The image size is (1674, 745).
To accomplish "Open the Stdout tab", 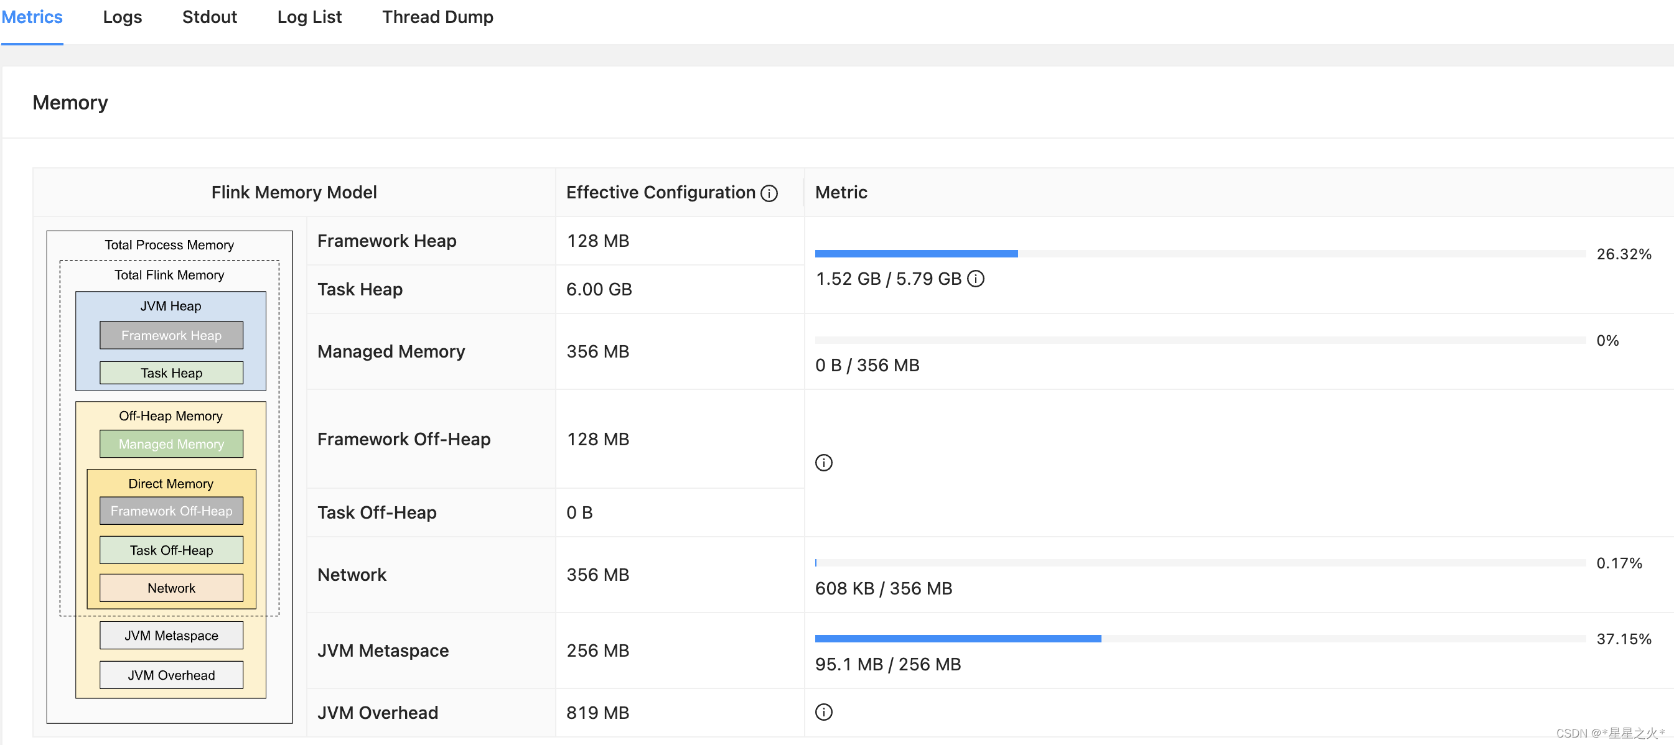I will click(209, 17).
